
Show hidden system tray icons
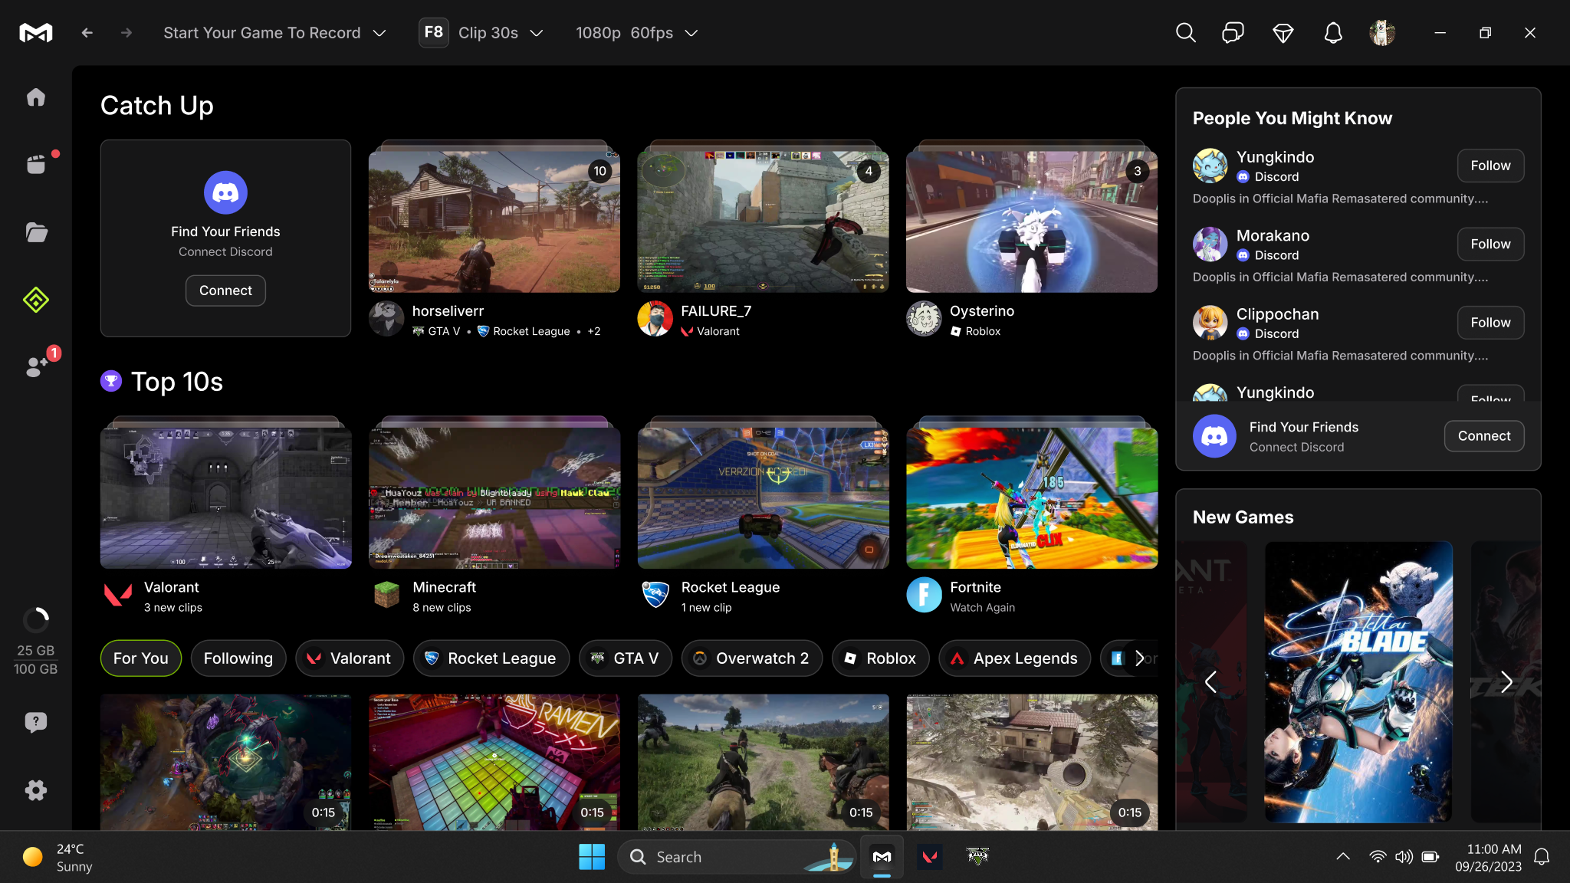tap(1343, 857)
